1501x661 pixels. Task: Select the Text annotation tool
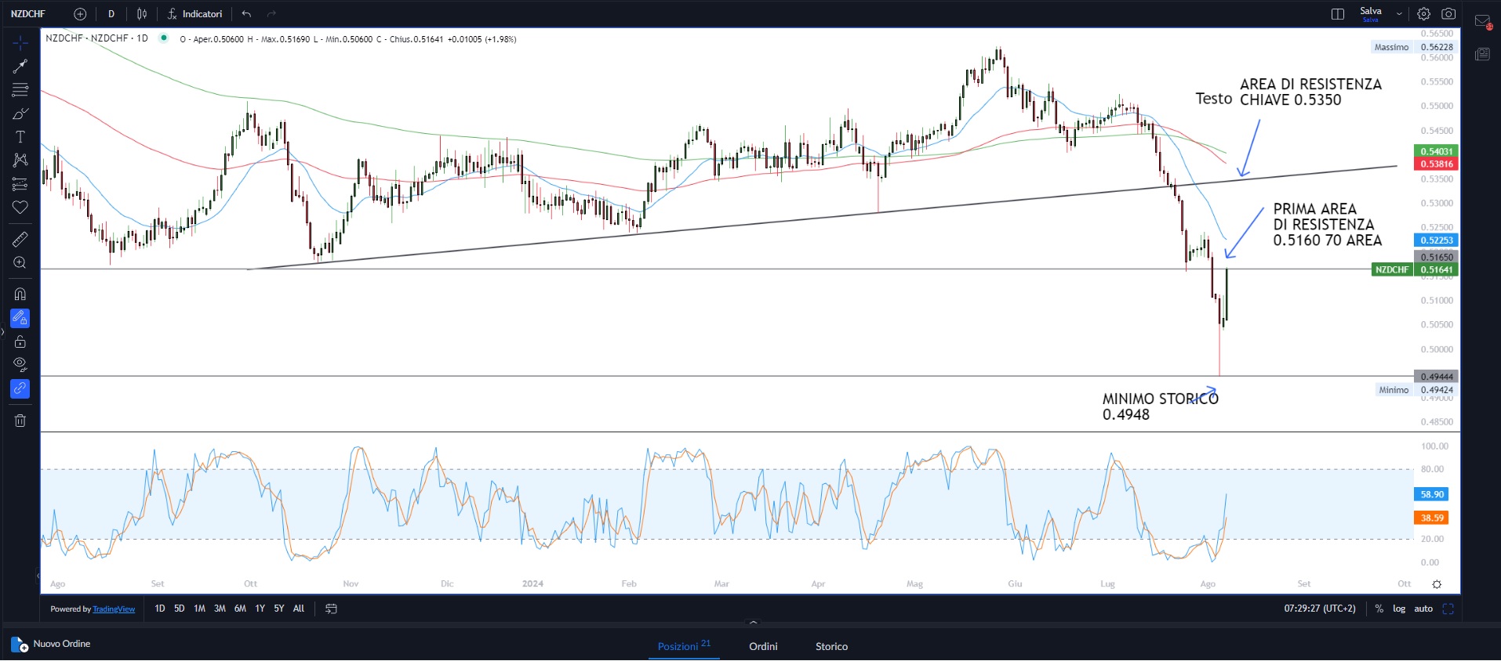20,137
